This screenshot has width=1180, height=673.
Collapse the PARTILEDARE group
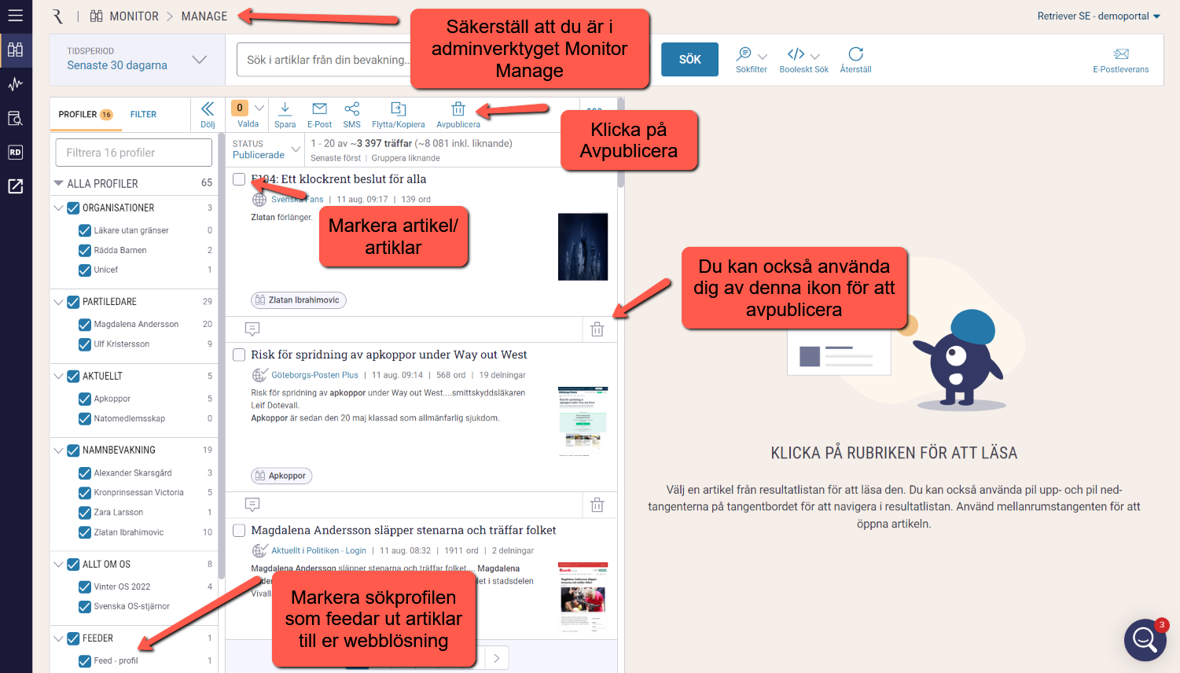(58, 302)
